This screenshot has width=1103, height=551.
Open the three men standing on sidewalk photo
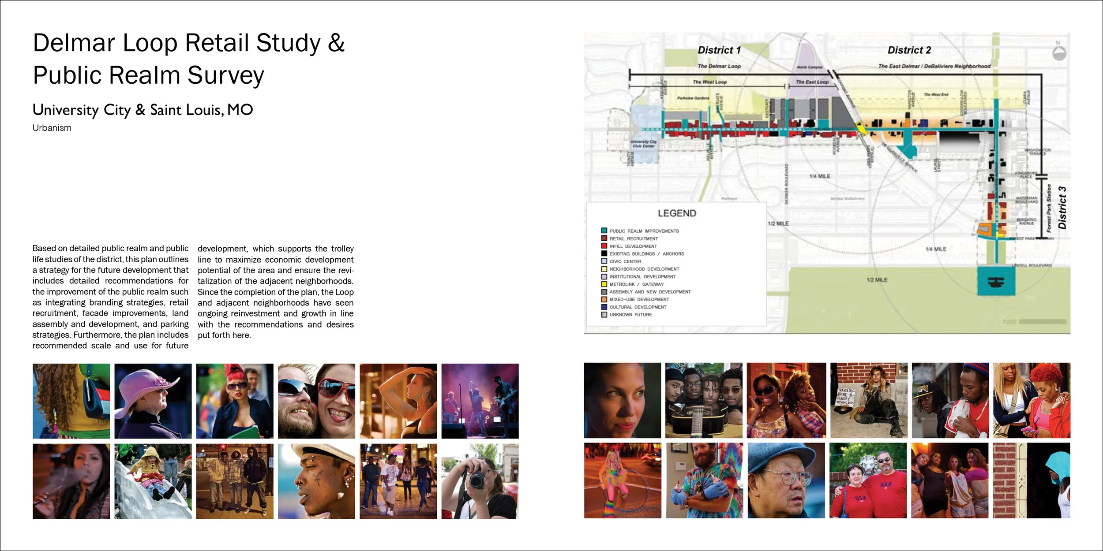tap(235, 481)
